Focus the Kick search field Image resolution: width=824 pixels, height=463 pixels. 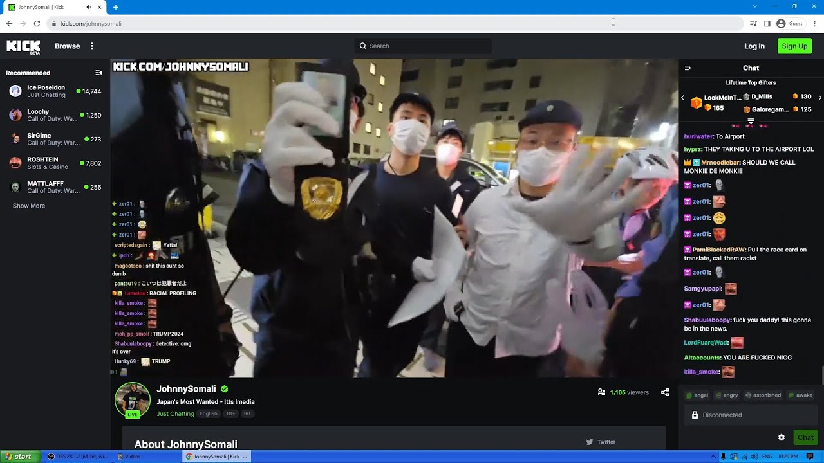(x=423, y=46)
